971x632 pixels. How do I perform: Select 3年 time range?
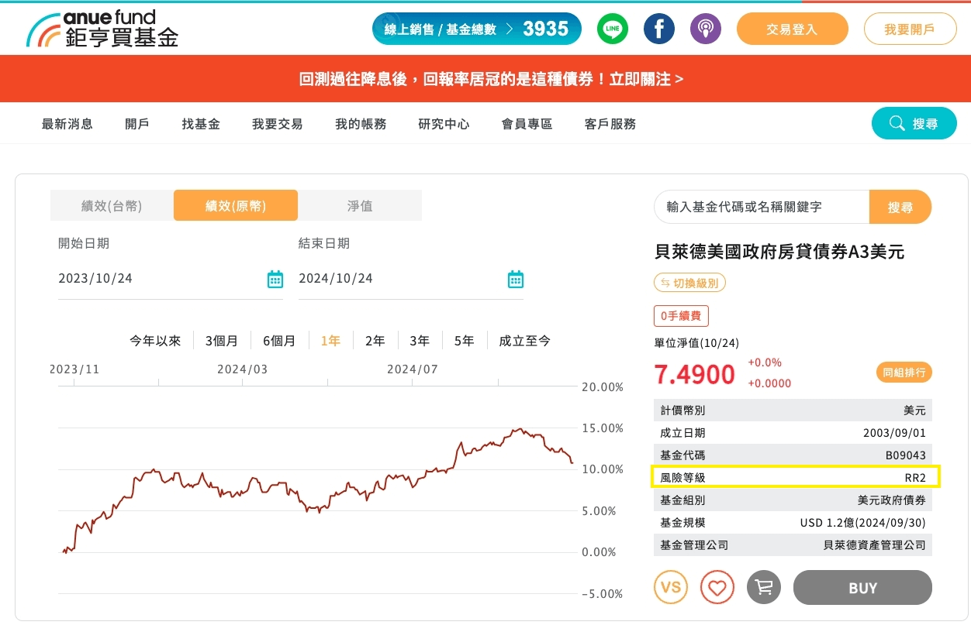point(420,341)
